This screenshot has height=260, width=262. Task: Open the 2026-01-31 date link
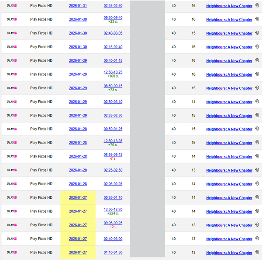tap(78, 6)
